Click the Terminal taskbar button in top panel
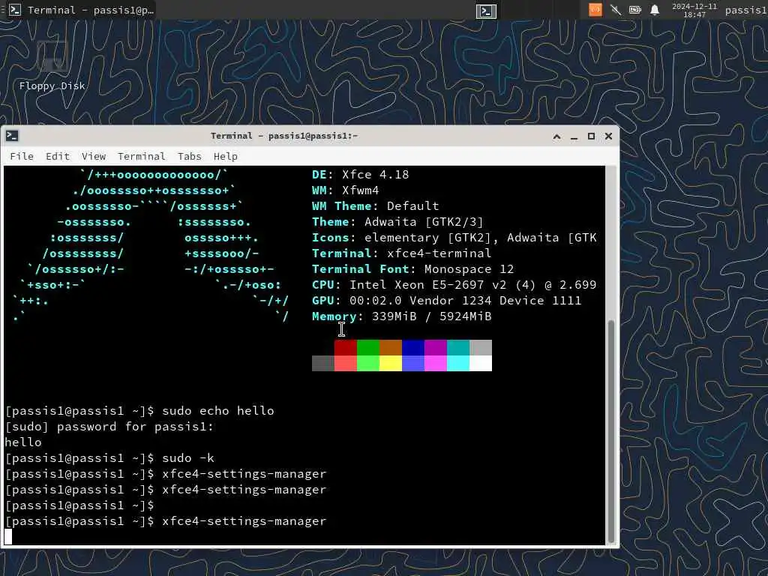This screenshot has height=576, width=768. point(81,10)
